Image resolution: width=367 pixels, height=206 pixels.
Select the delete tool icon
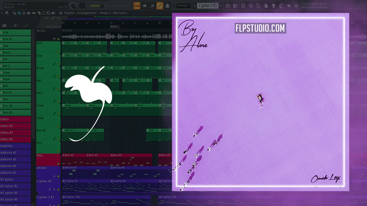(24, 13)
